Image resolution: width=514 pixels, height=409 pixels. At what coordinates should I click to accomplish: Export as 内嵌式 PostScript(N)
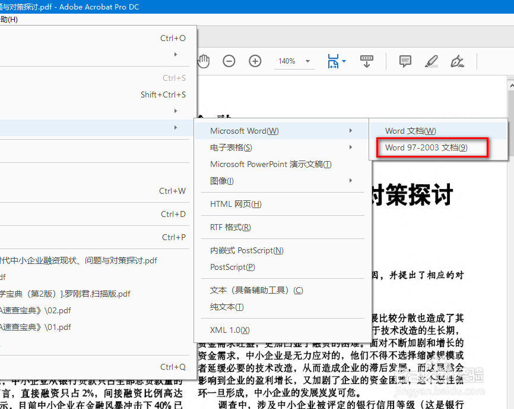pos(281,250)
